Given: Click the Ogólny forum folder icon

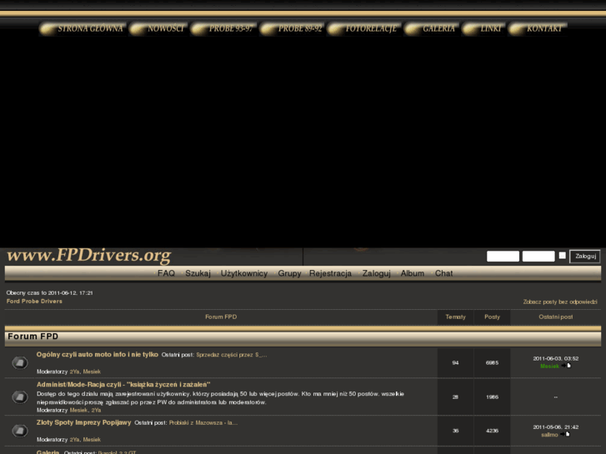Looking at the screenshot, I should click(x=20, y=363).
